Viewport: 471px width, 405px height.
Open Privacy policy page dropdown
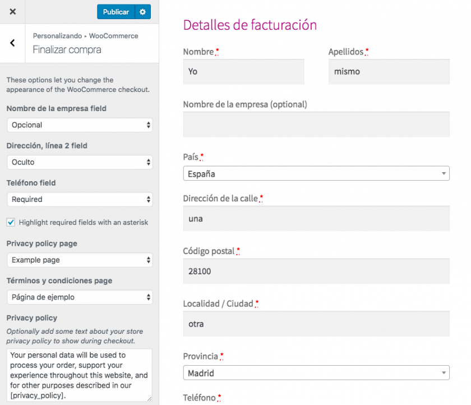(80, 260)
